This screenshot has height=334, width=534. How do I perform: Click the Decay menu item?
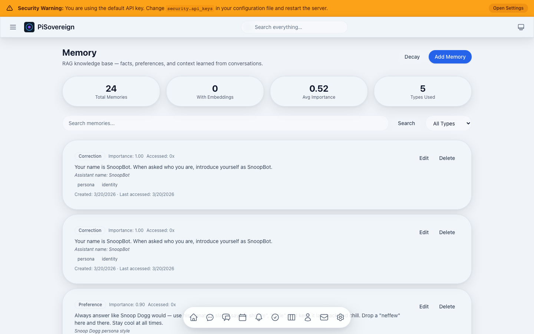412,57
